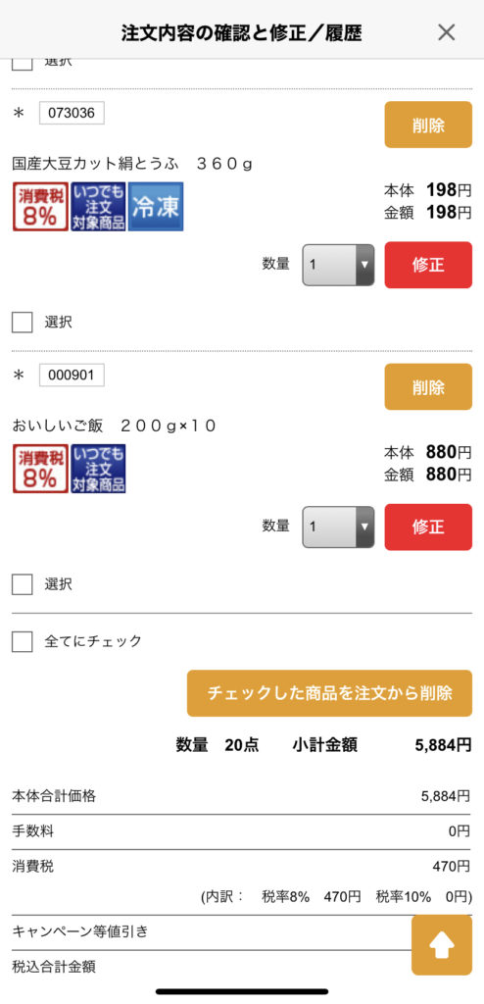Screen dimensions: 484x1004
Task: Toggle the partially visible top 選択 checkbox
Action: (x=23, y=63)
